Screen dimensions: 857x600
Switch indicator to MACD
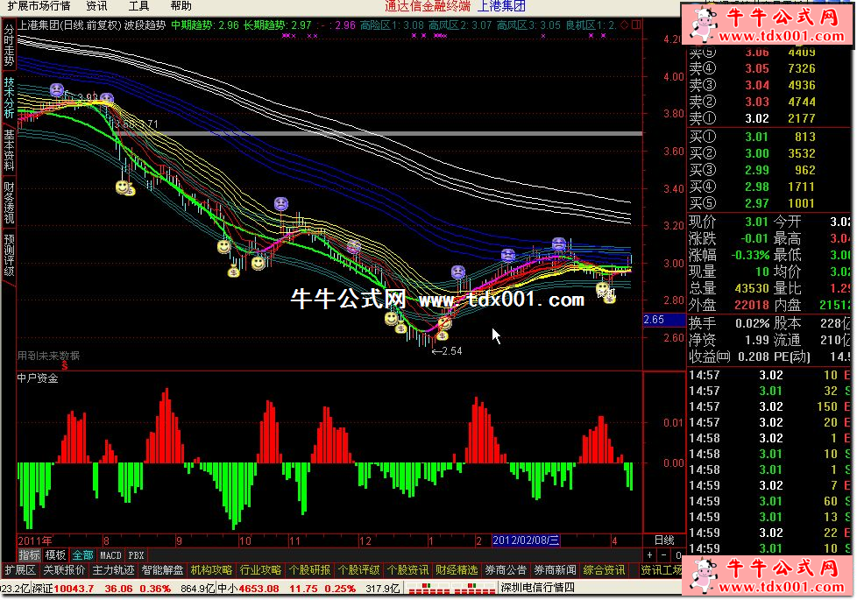(110, 555)
